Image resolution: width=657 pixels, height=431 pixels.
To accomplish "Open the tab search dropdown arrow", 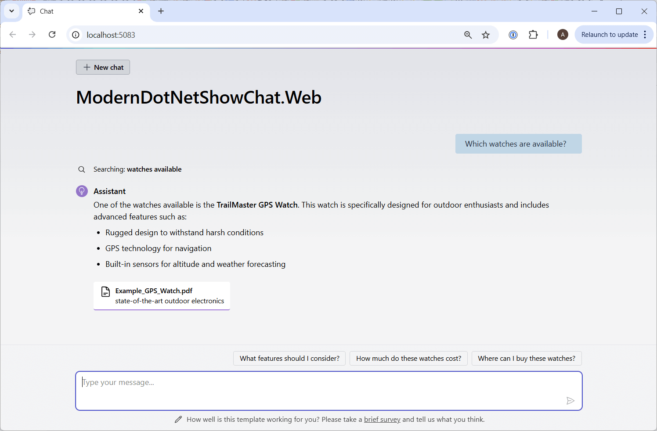I will click(11, 11).
